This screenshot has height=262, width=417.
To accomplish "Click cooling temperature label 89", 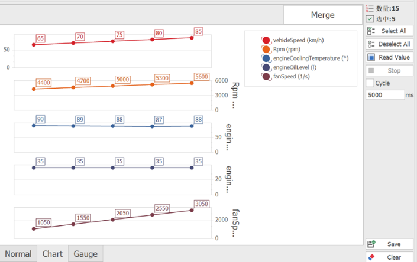I will pyautogui.click(x=80, y=120).
